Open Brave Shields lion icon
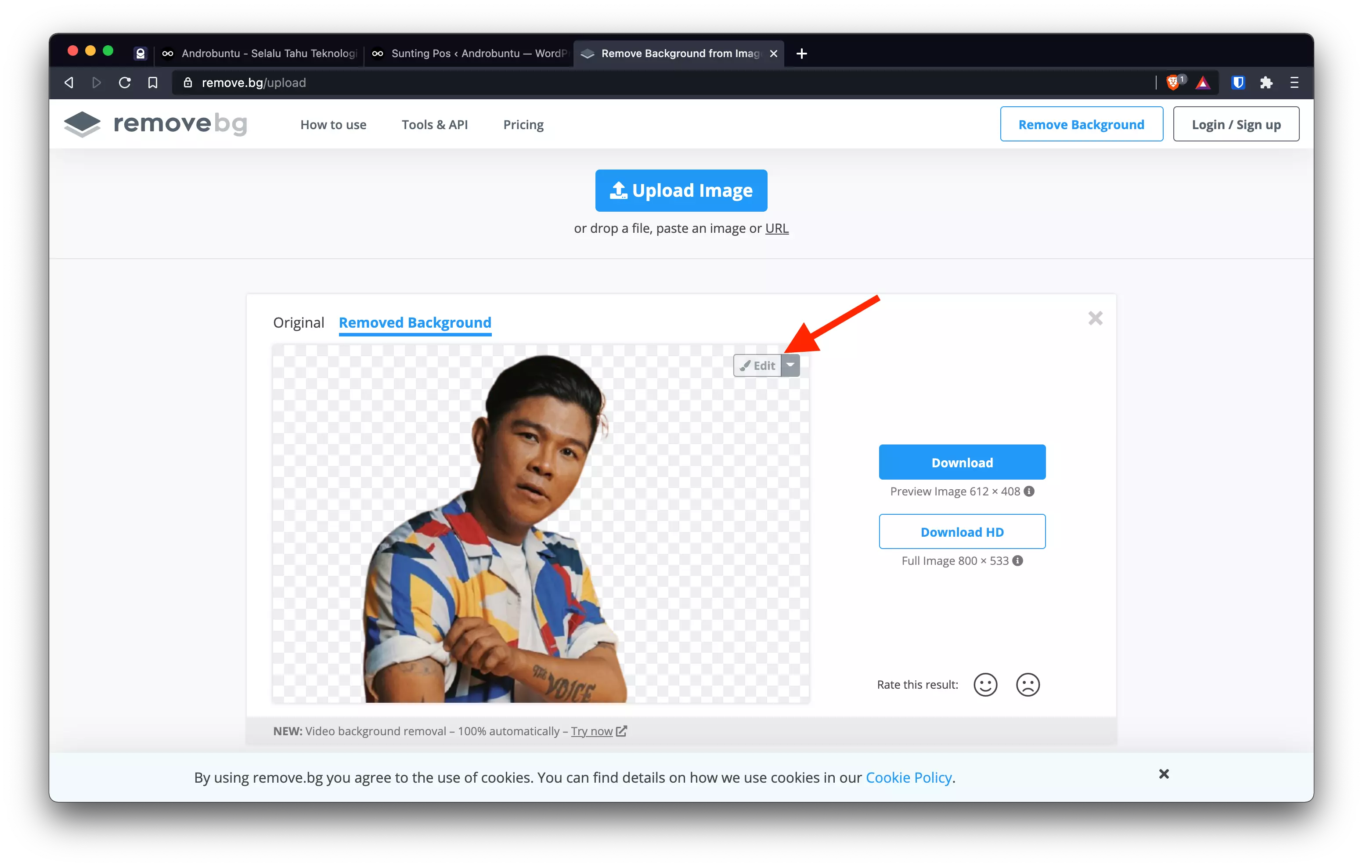The width and height of the screenshot is (1363, 867). (x=1174, y=83)
